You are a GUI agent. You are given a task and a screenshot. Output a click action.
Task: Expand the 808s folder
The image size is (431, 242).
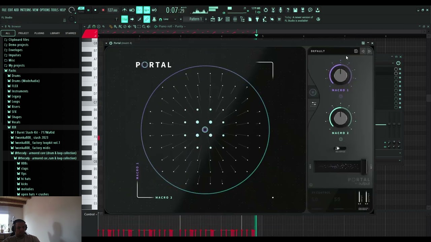tap(24, 163)
